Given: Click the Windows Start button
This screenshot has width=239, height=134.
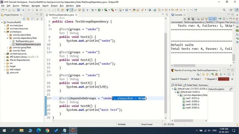Looking at the screenshot, I should point(4,131).
